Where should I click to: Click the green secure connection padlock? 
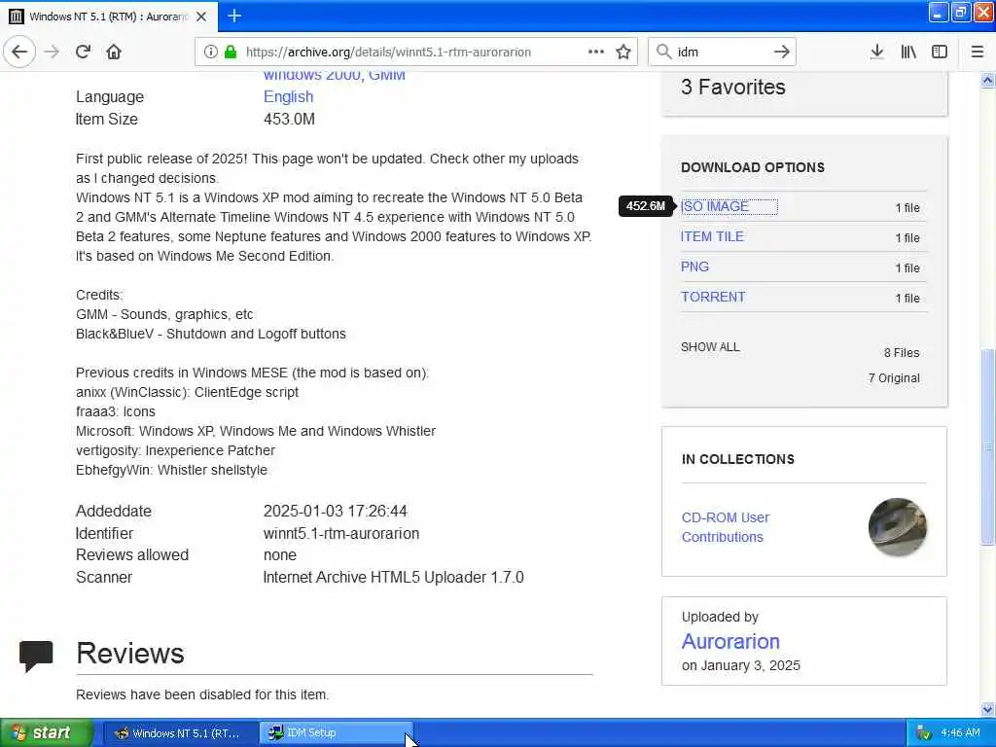coord(230,52)
